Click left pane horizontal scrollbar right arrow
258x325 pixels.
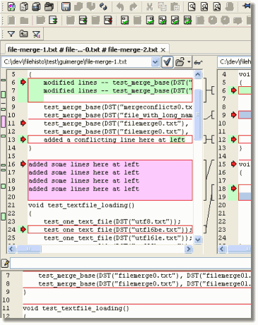click(188, 249)
